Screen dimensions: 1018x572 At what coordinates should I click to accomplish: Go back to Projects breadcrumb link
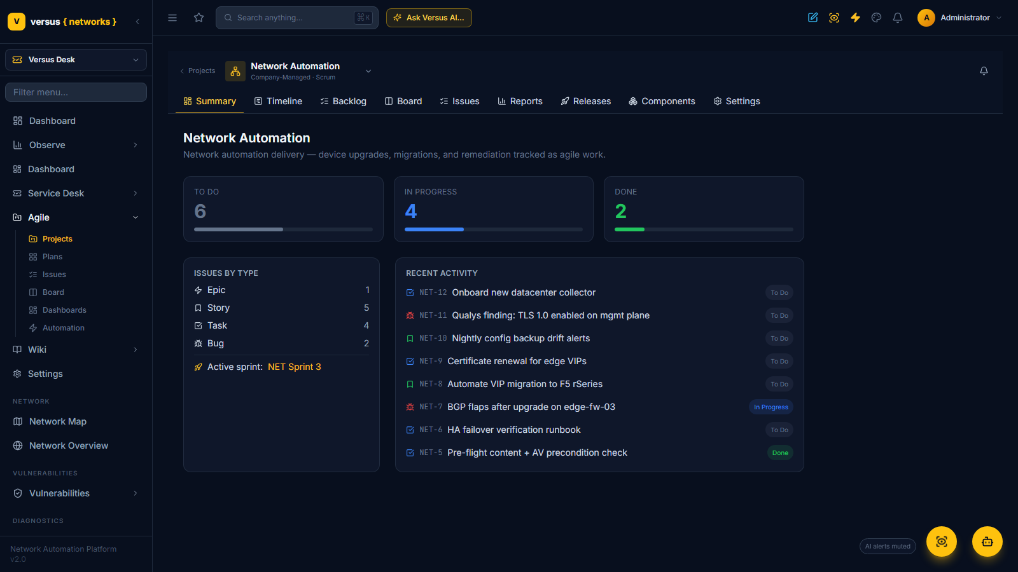[198, 71]
